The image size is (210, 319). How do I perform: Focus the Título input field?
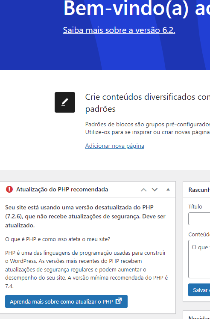click(x=199, y=219)
